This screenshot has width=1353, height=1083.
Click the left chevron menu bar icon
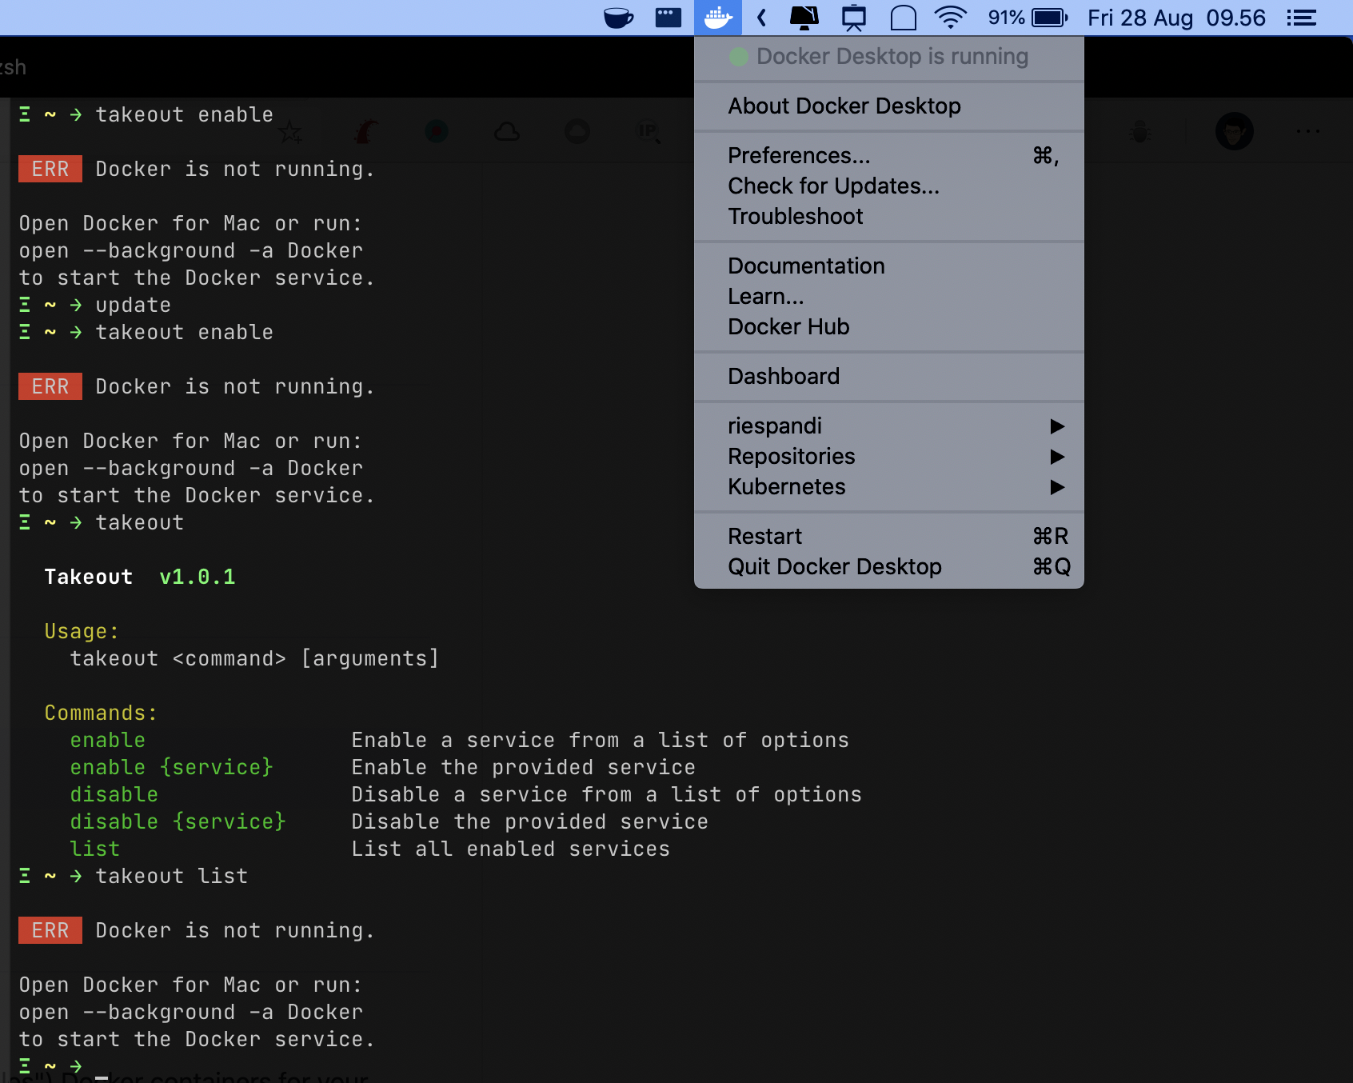(761, 18)
